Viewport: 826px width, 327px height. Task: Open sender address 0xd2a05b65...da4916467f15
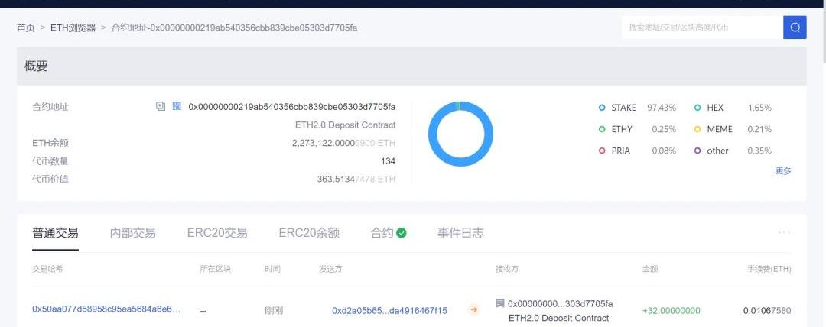[x=389, y=311]
